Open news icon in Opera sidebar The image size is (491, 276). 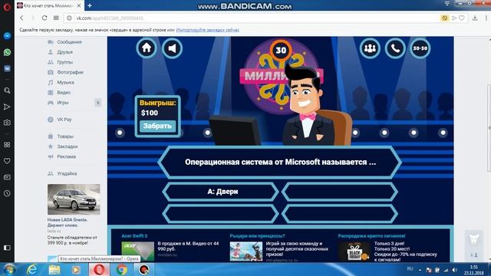7,177
